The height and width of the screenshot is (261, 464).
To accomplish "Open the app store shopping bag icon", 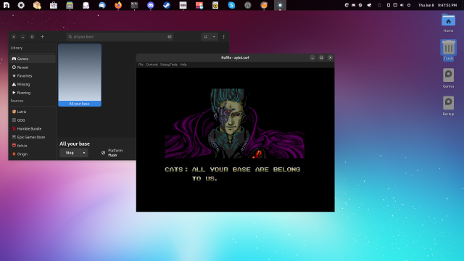I will [53, 5].
